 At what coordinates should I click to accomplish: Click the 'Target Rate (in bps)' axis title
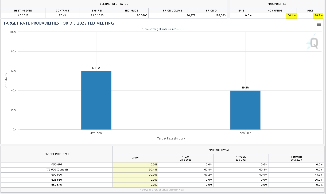(x=171, y=138)
